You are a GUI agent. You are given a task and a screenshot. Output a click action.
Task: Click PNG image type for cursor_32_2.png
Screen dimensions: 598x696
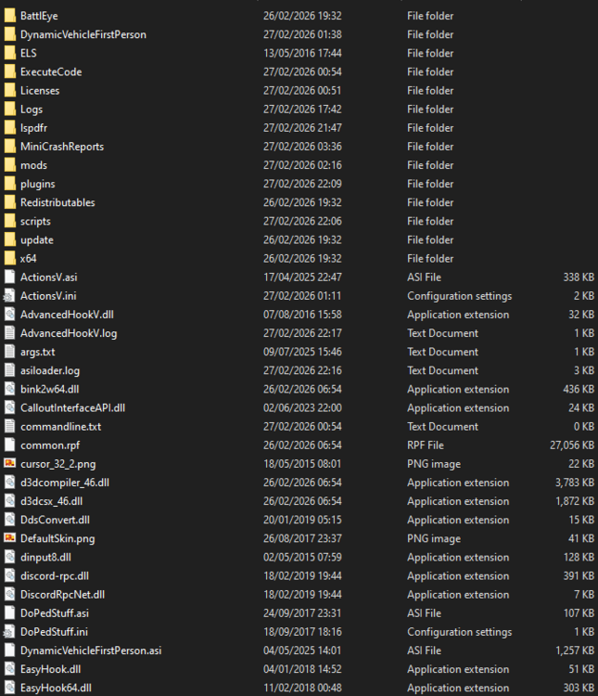tap(434, 464)
